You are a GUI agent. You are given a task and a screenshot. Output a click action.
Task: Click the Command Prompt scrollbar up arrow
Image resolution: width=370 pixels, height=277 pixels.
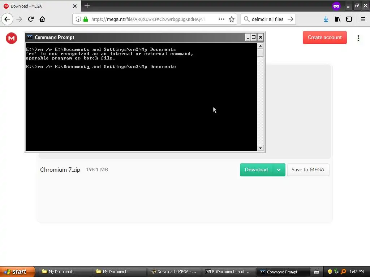point(260,46)
